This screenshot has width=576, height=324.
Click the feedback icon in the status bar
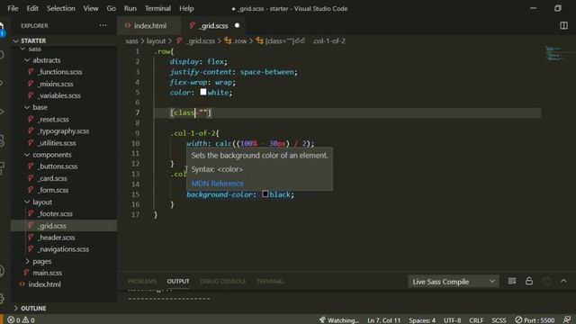[567, 320]
